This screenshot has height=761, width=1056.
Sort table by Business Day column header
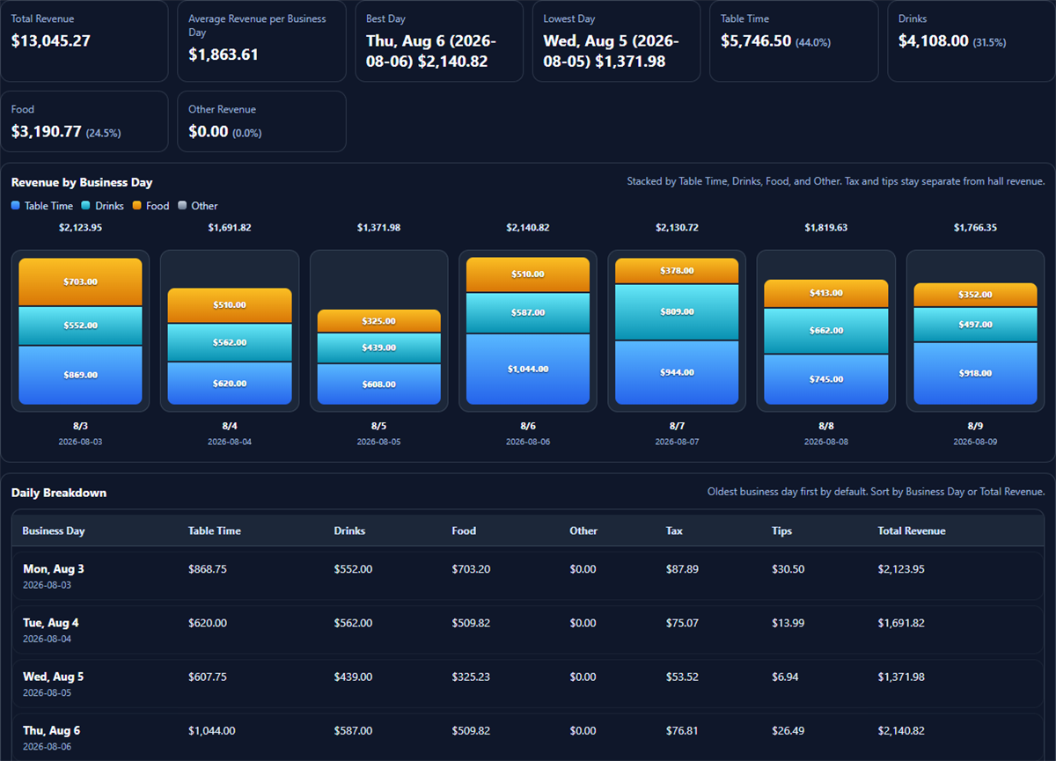tap(54, 531)
